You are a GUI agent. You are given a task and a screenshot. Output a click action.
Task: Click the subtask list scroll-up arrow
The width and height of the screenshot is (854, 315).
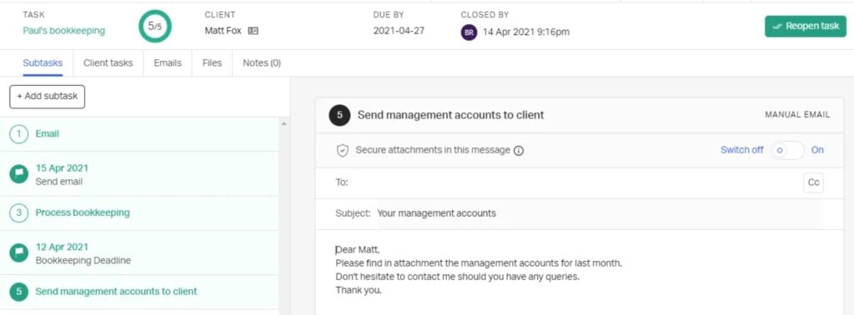[283, 124]
